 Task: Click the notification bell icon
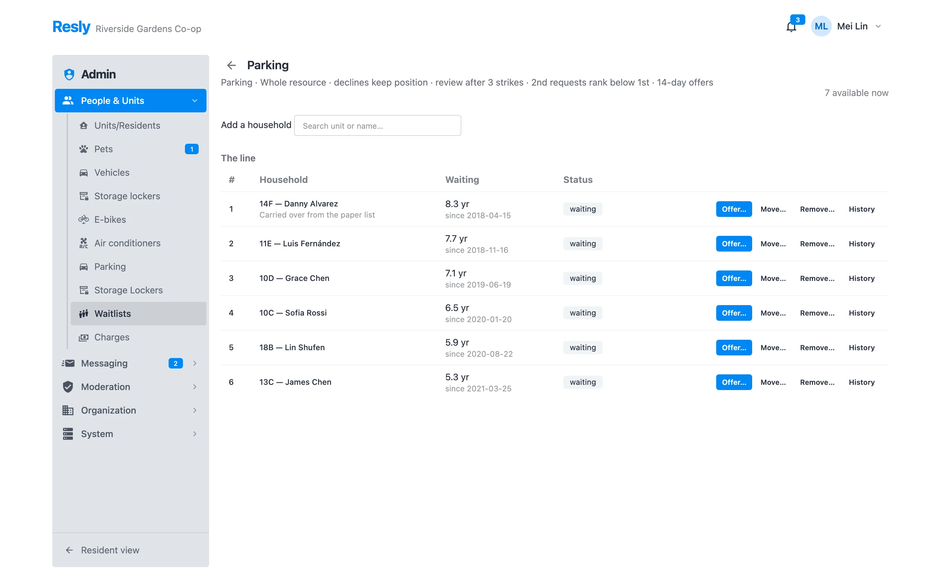point(791,26)
